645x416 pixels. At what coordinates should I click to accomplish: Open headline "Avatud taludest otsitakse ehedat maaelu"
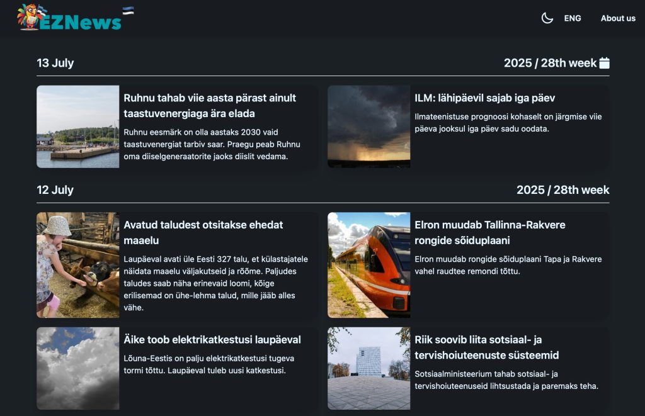tap(203, 233)
